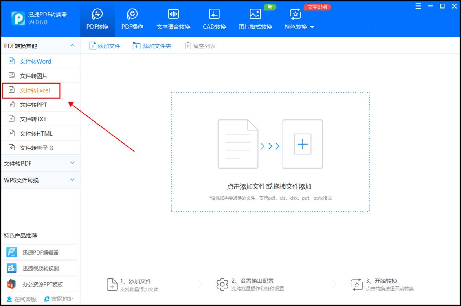Open 迅捷视频转换器 from recommendations
Image resolution: width=461 pixels, height=306 pixels.
pyautogui.click(x=40, y=268)
